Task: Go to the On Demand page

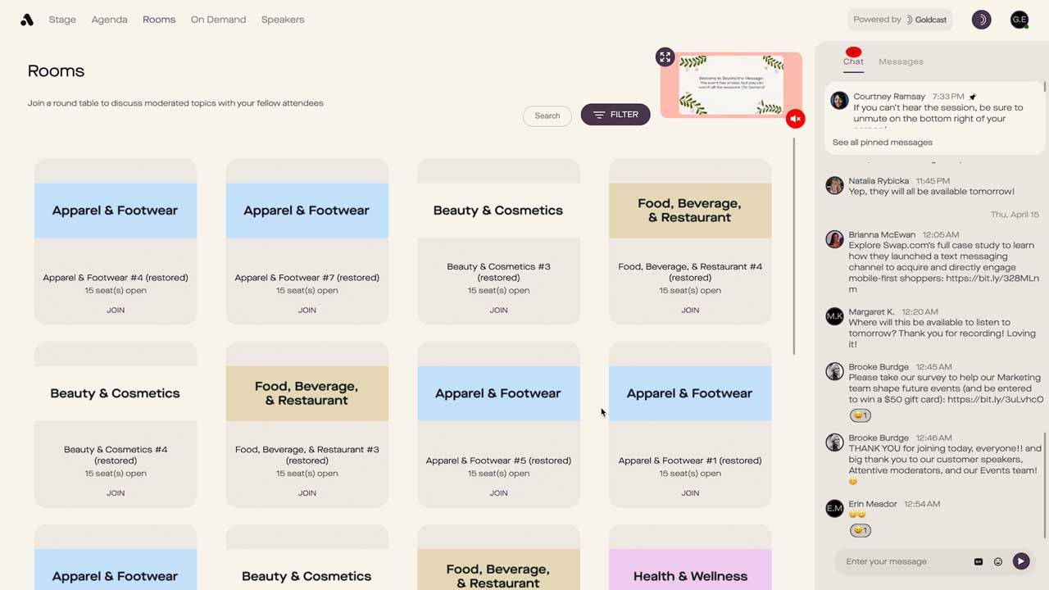Action: 218,20
